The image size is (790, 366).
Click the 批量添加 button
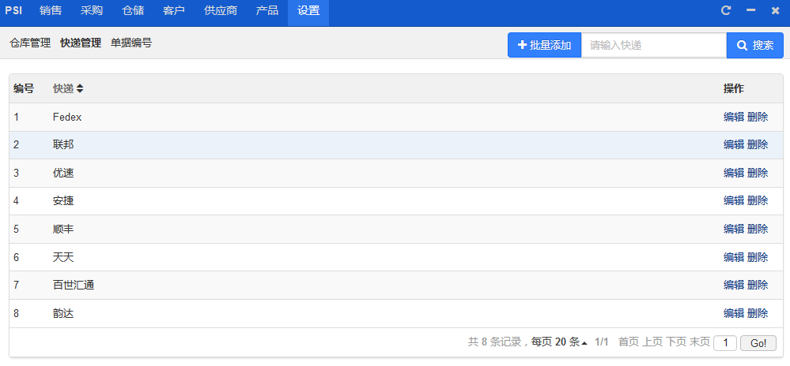545,45
